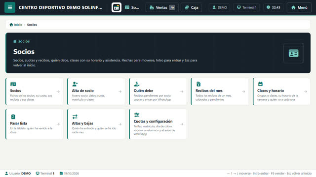Open the hamburger sidebar menu
Screen dimensions: 316x177
coord(10,7)
